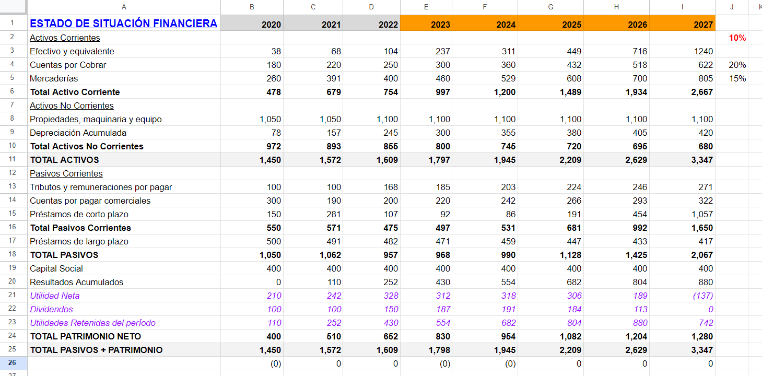The height and width of the screenshot is (376, 762).
Task: Select the gray 2020 year header cell
Action: tap(252, 24)
